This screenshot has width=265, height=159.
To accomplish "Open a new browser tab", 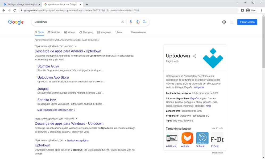I will [x=87, y=4].
